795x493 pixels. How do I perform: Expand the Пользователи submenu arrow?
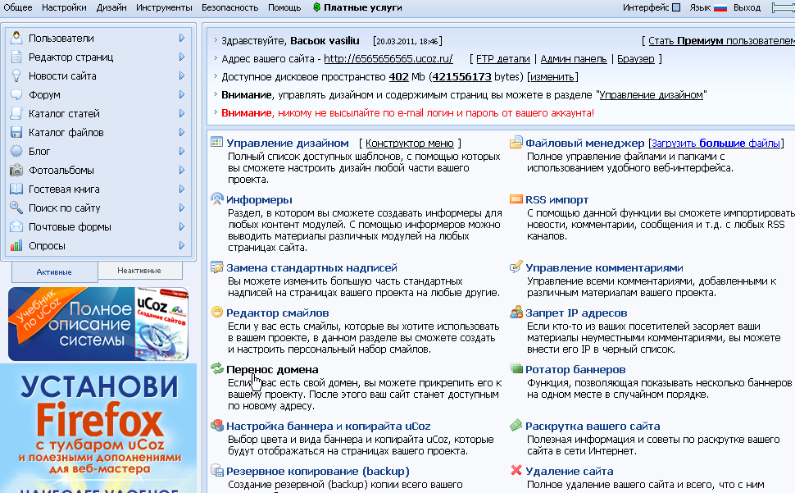tap(182, 39)
